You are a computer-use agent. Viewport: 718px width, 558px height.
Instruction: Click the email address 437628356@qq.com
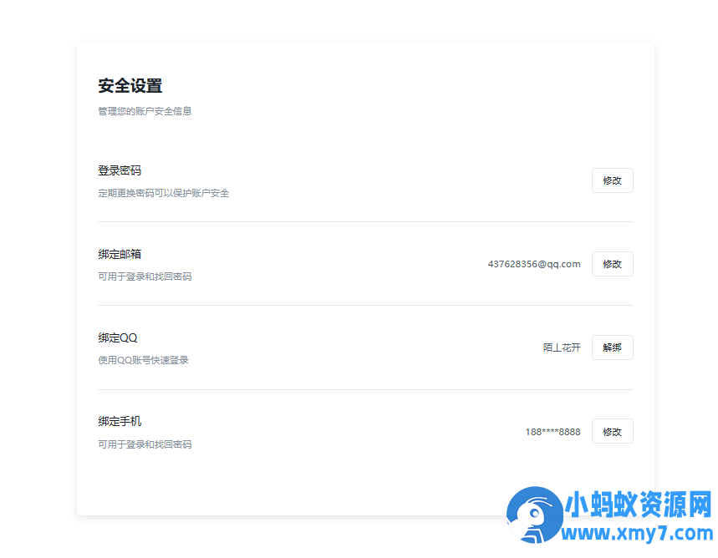[x=533, y=264]
